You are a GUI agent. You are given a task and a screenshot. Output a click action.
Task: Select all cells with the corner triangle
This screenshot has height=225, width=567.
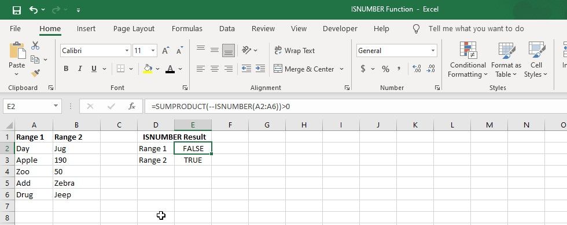(9, 126)
